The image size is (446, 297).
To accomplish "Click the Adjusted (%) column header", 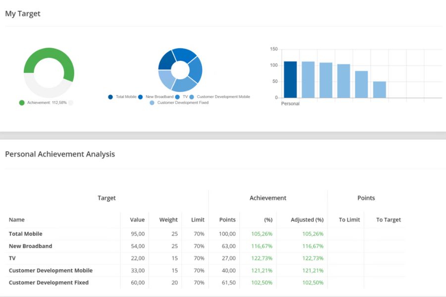I will (307, 220).
